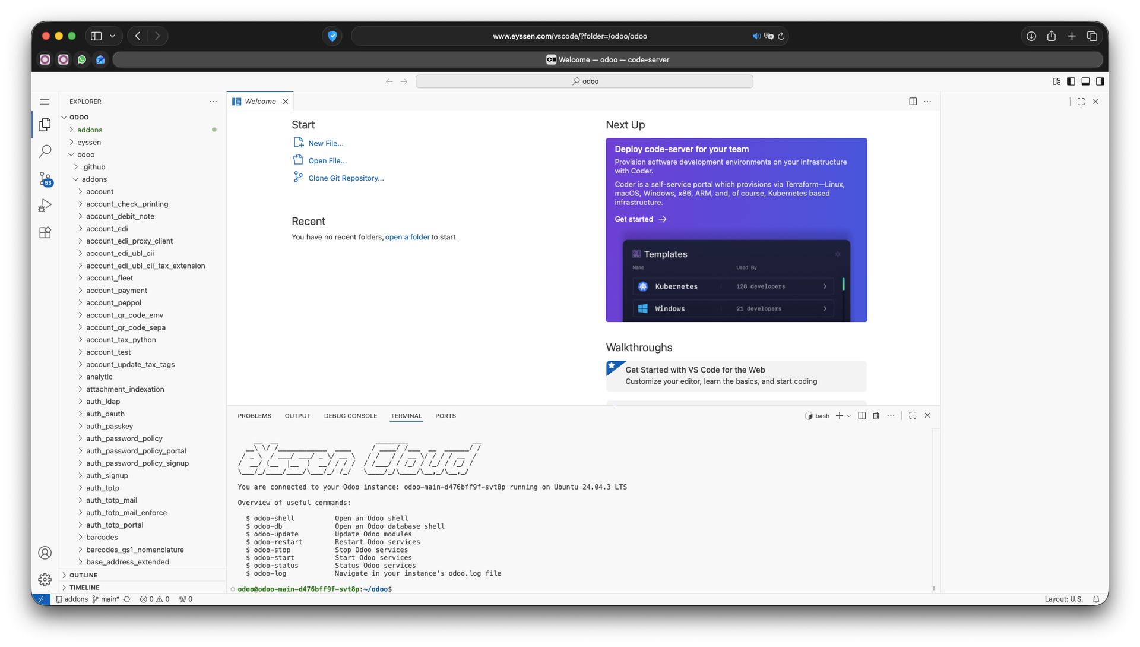
Task: Switch to the DEBUG CONSOLE tab
Action: tap(350, 416)
